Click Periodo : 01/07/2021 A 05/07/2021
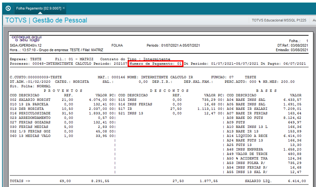Screen dimensions: 316x187 coord(173,46)
